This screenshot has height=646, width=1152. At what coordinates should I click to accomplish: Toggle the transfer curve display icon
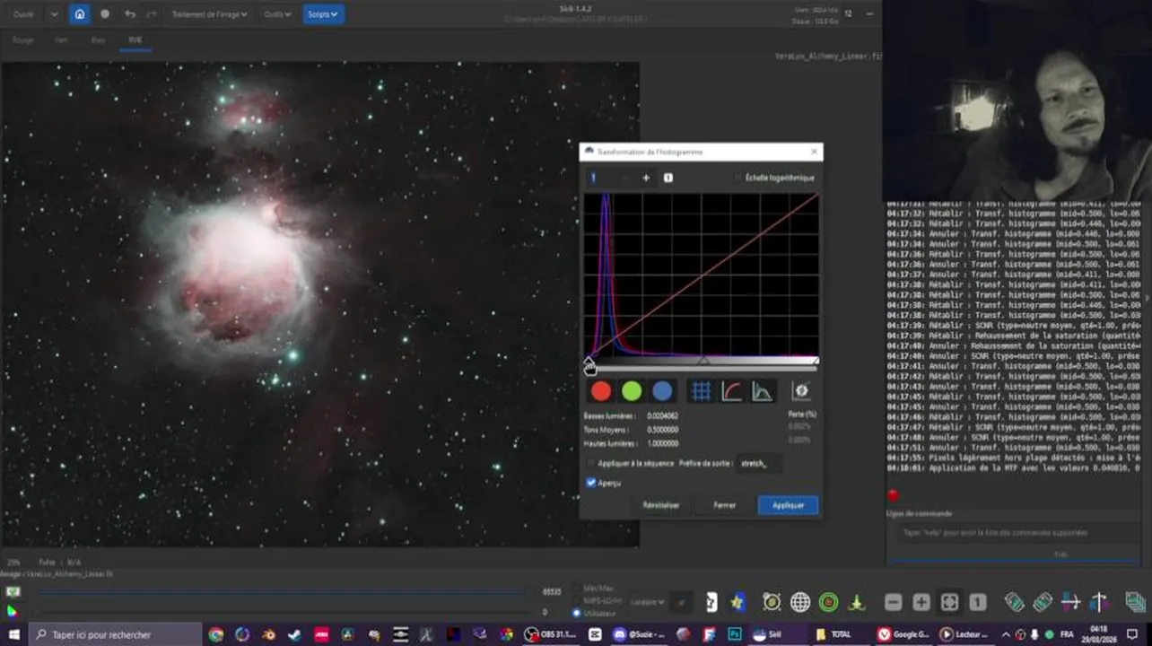point(732,390)
